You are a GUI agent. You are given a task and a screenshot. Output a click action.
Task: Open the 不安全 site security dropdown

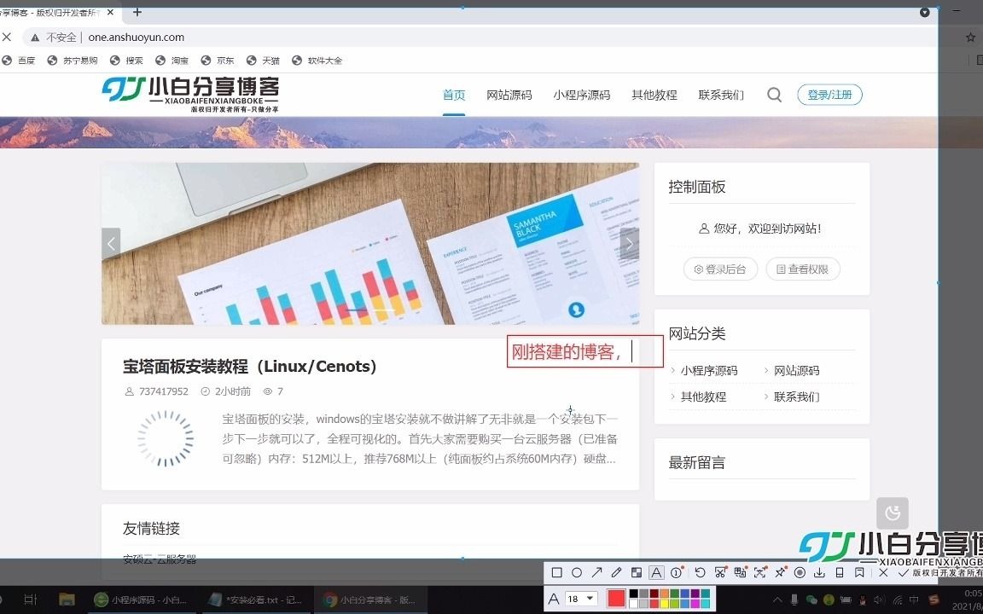(x=55, y=37)
